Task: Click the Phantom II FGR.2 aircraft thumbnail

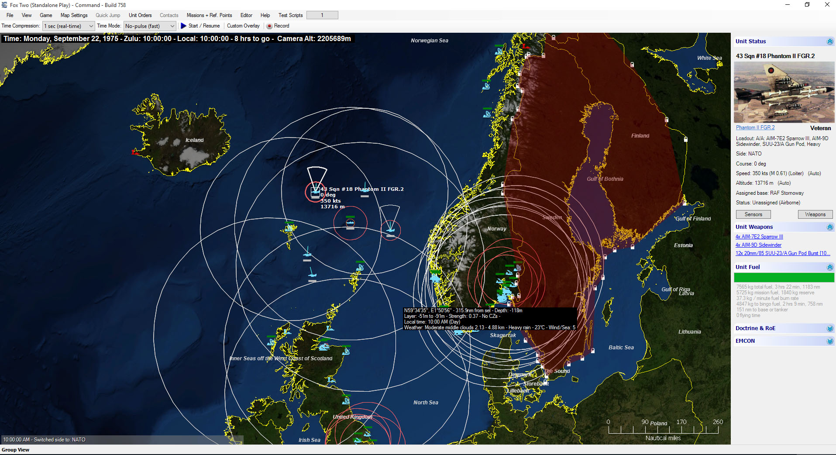Action: (x=784, y=92)
